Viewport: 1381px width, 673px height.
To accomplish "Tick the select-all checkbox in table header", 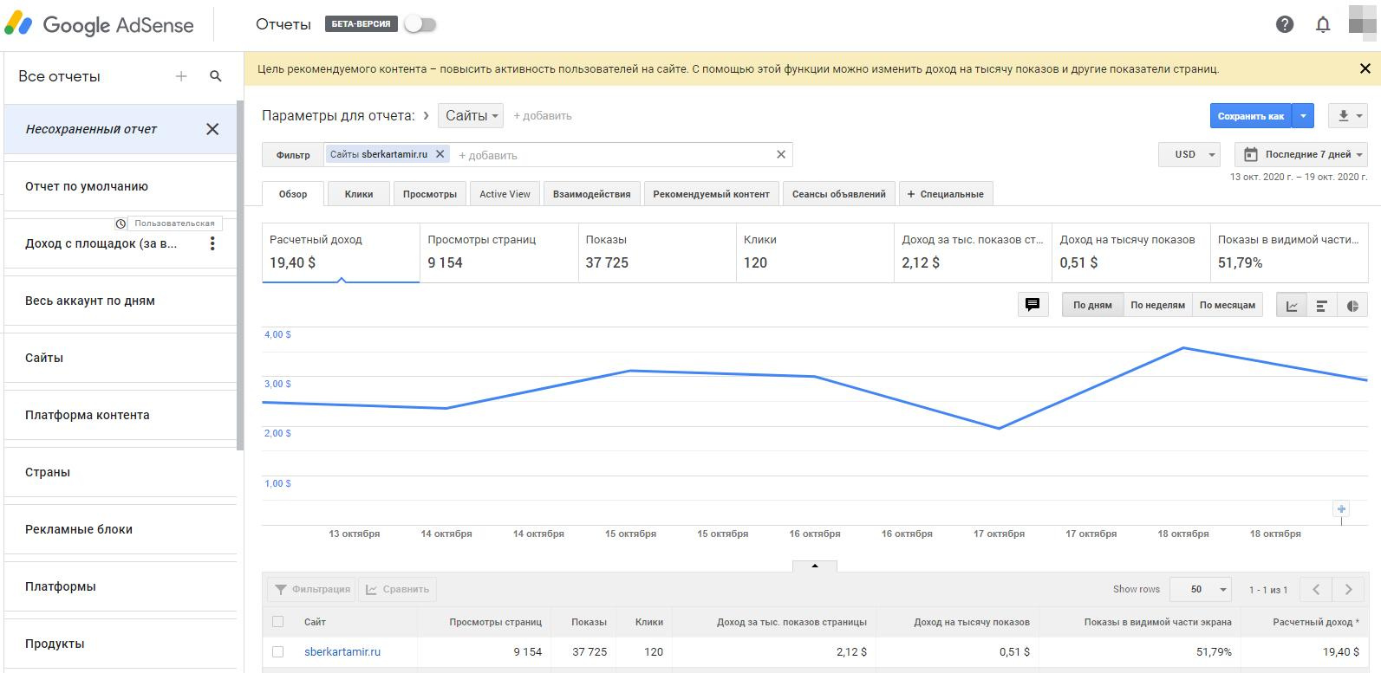I will pyautogui.click(x=278, y=622).
